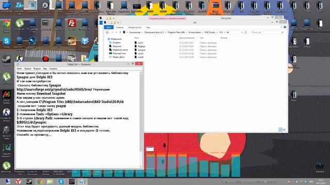The image size is (330, 185).
Task: Open quick access toolbar dropdown in lib window
Action: tap(118, 23)
